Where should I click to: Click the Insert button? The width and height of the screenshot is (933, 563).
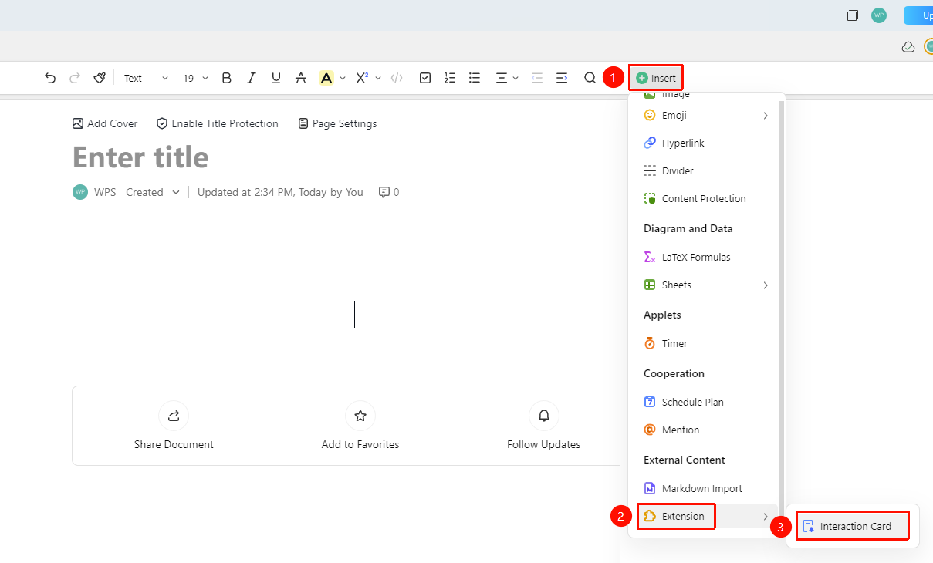pyautogui.click(x=656, y=78)
